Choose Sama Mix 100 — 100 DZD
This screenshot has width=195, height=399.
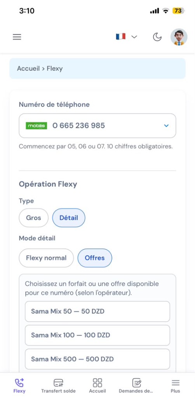[97, 335]
